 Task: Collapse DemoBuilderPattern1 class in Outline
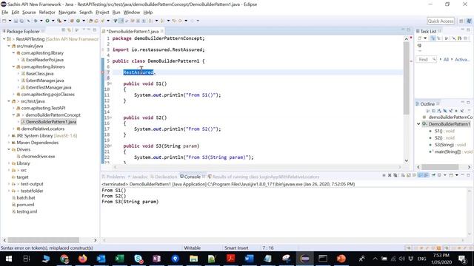click(418, 124)
